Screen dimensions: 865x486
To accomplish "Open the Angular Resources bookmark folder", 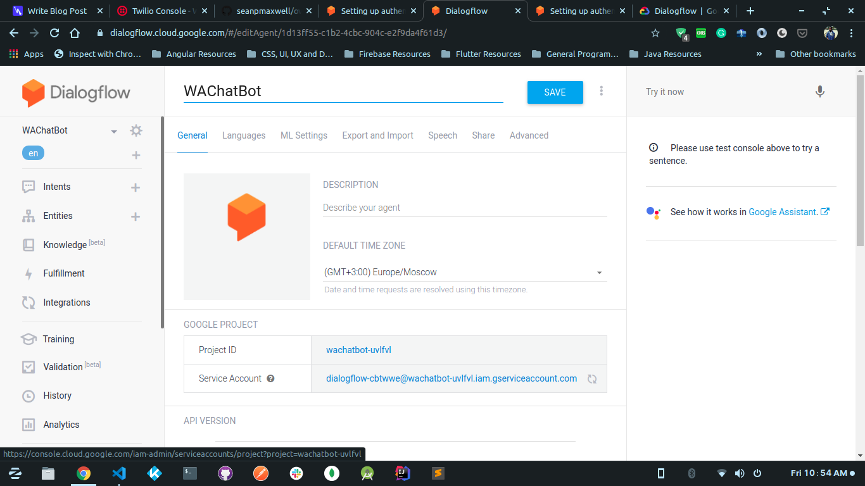I will pos(194,54).
